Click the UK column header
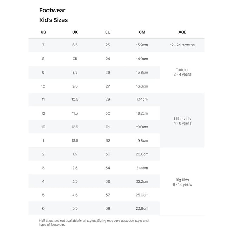This screenshot has width=233, height=233. click(75, 32)
